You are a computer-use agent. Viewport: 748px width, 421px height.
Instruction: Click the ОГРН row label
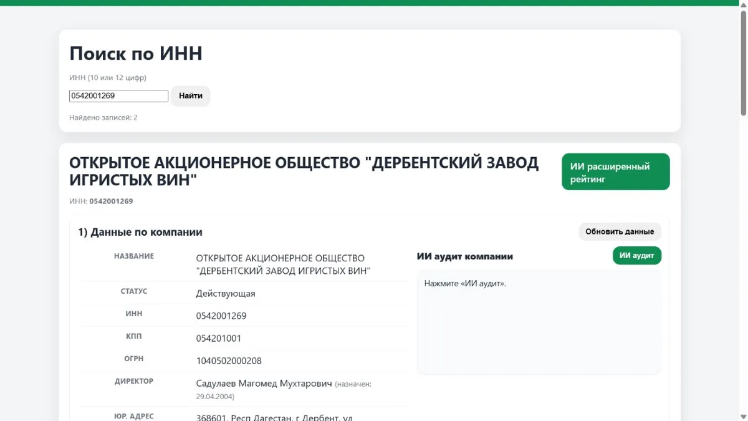134,359
